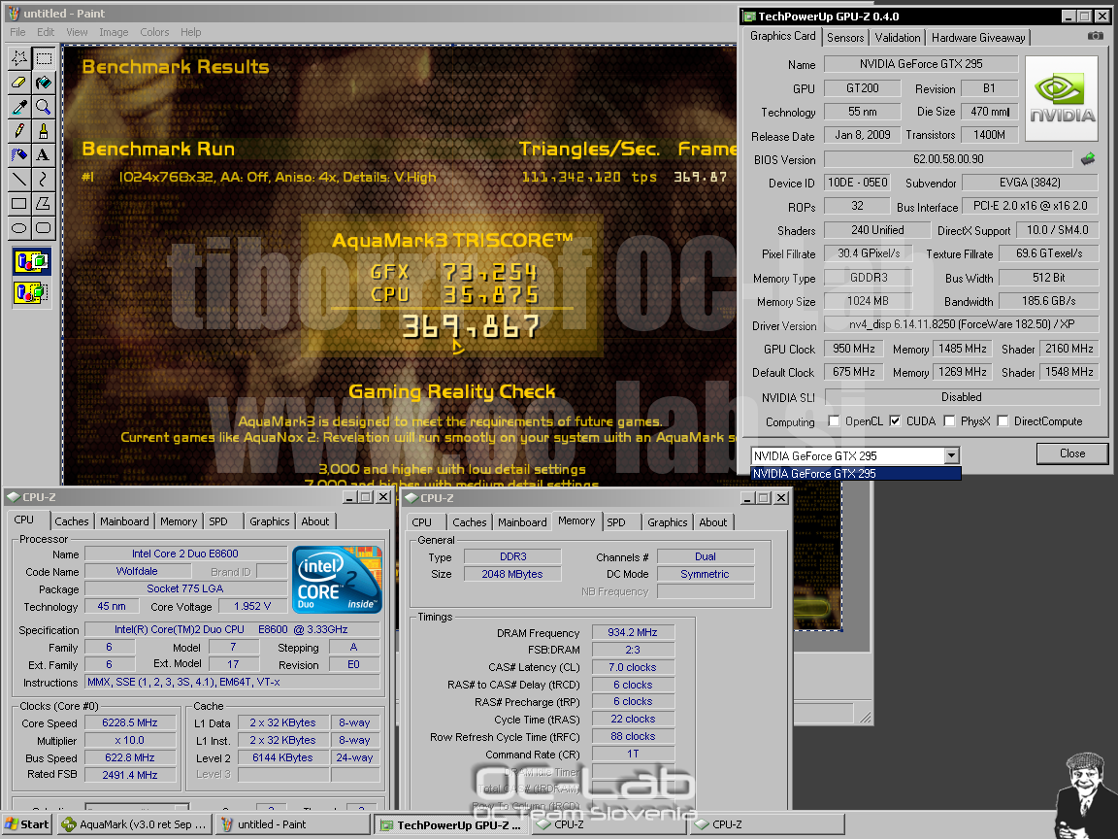Select NVIDIA GeForce GTX 295 from dropdown list
The height and width of the screenshot is (839, 1118).
pyautogui.click(x=856, y=474)
